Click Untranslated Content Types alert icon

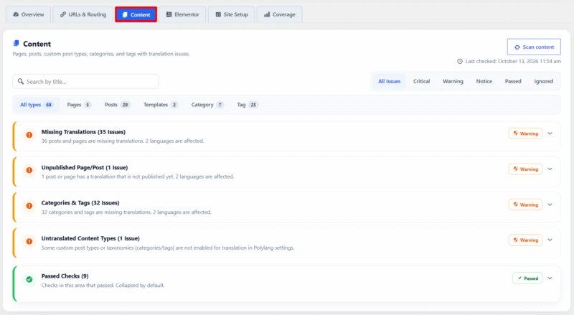(29, 241)
